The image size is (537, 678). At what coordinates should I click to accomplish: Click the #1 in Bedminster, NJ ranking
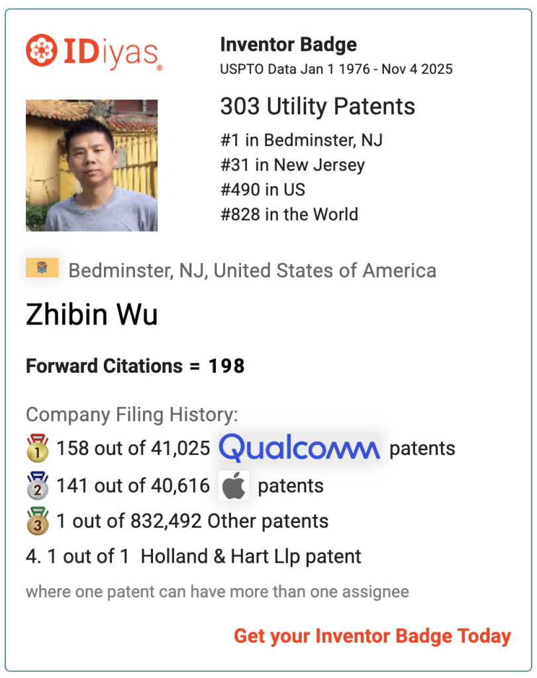pos(301,140)
